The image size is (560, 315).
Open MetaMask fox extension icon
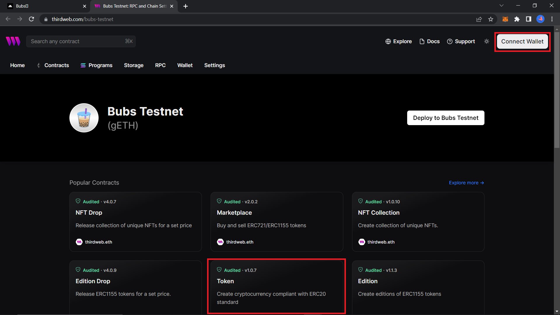(505, 19)
